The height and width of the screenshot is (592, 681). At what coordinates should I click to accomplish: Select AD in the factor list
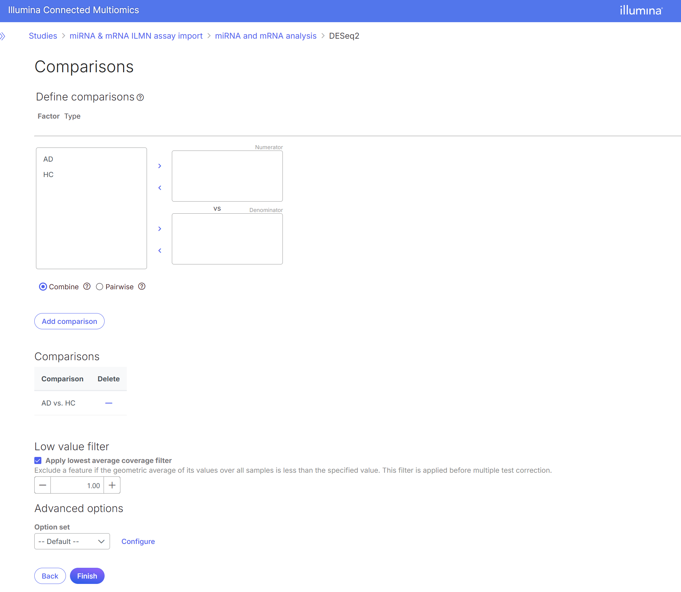pyautogui.click(x=48, y=159)
